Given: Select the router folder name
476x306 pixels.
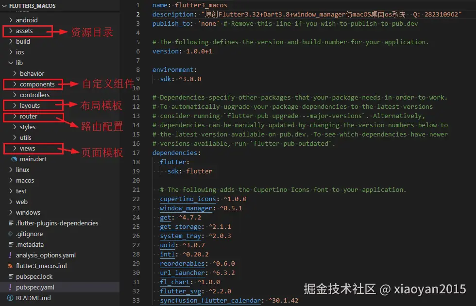Looking at the screenshot, I should click(x=29, y=117).
